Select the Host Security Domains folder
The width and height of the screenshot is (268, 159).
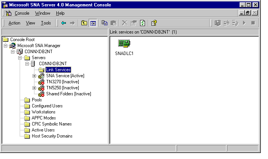[x=52, y=136]
